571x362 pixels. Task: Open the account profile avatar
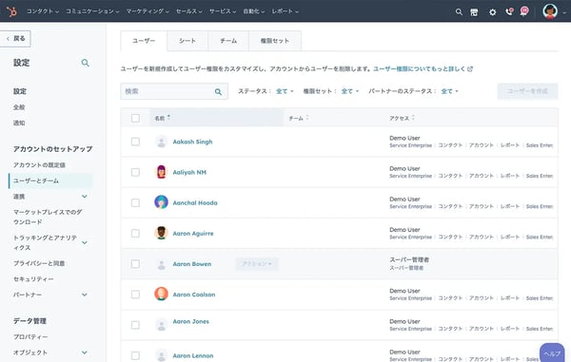click(x=550, y=11)
